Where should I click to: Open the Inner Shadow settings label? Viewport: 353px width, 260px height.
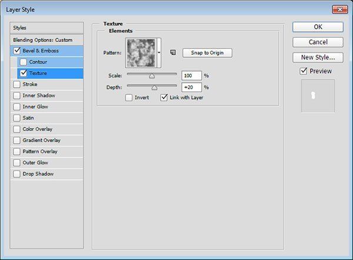click(x=39, y=96)
